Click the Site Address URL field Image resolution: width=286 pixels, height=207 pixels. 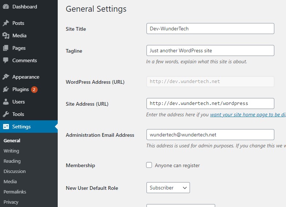(210, 103)
